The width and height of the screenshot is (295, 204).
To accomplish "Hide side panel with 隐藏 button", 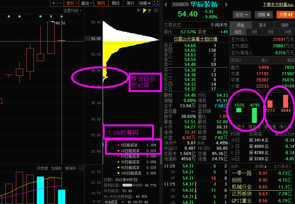I will 145,3.
